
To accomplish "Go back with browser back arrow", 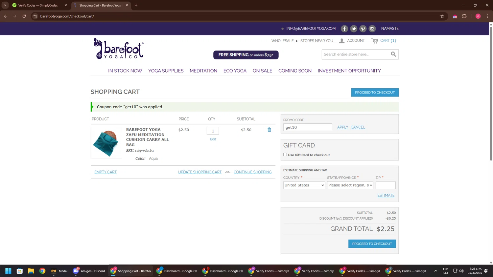I will (x=6, y=16).
